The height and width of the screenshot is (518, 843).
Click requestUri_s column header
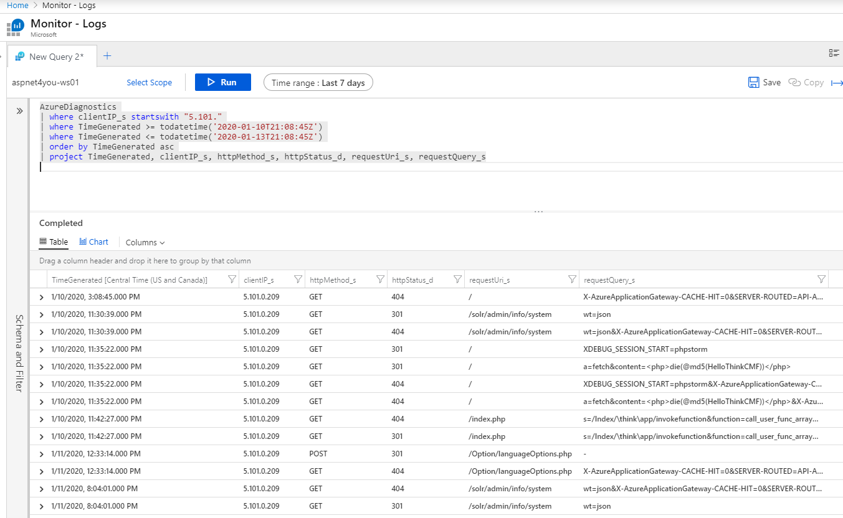click(490, 280)
